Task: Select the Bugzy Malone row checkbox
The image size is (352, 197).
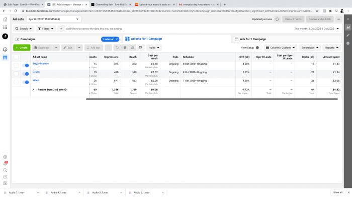Action: [x=16, y=65]
